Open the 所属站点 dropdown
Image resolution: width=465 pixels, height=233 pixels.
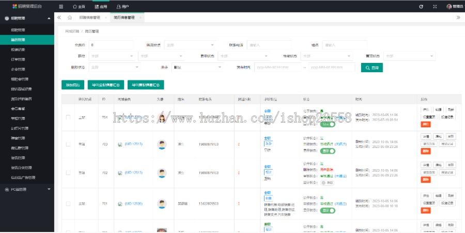coord(191,45)
